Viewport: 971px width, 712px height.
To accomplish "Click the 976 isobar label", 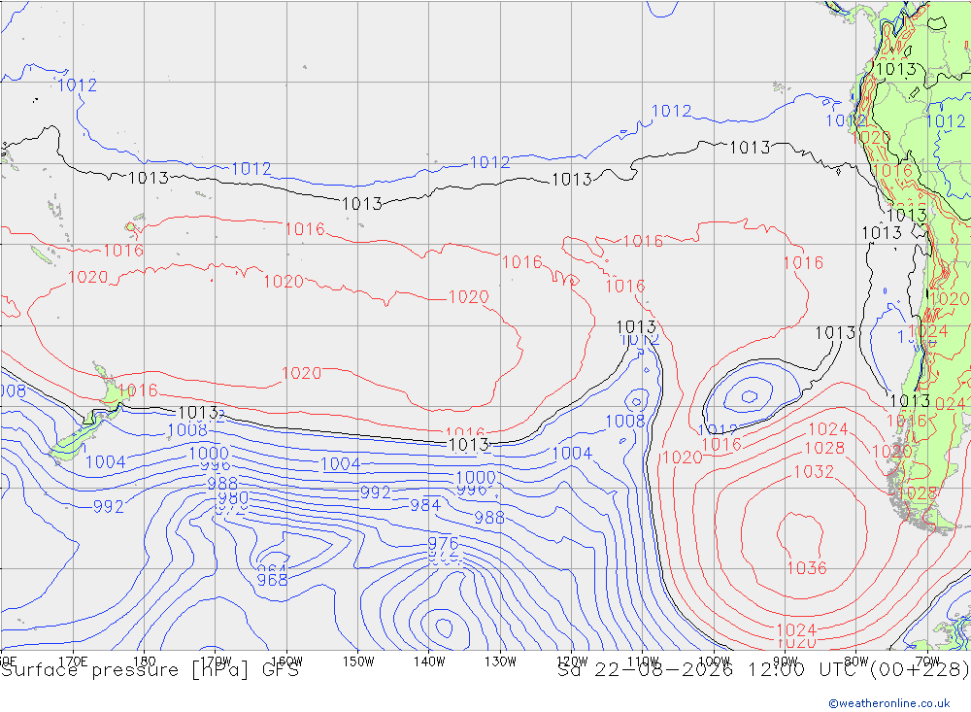I will 444,544.
